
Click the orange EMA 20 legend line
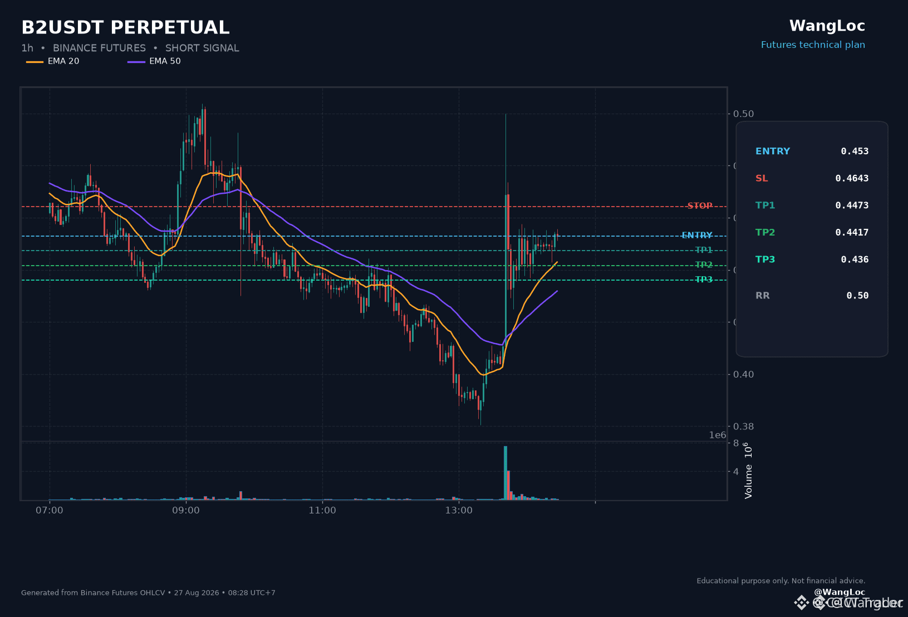(x=35, y=61)
